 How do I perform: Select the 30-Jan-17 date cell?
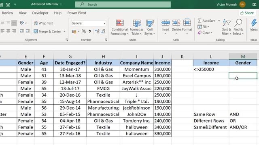(70, 69)
